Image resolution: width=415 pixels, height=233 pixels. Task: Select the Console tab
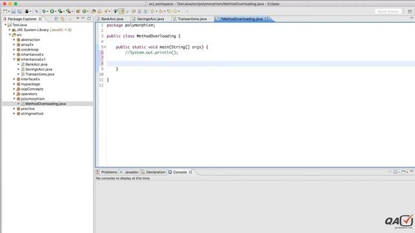click(180, 172)
